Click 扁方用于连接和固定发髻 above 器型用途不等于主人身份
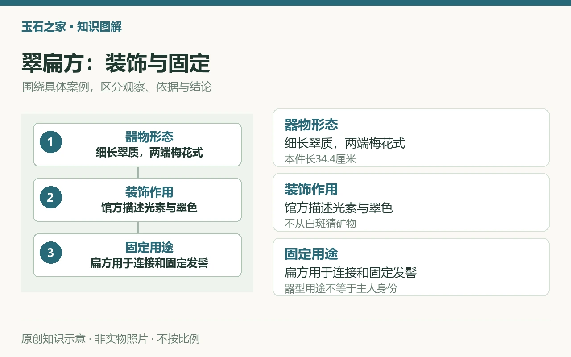Viewport: 571px width, 357px height. click(x=351, y=273)
